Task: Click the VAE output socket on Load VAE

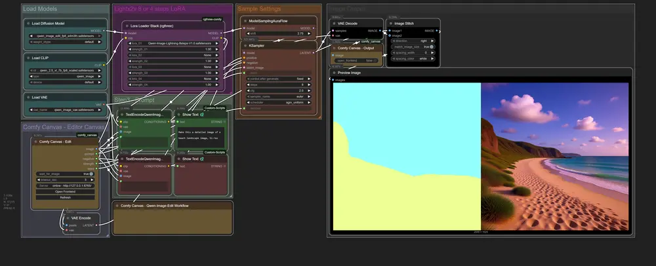Action: point(104,104)
